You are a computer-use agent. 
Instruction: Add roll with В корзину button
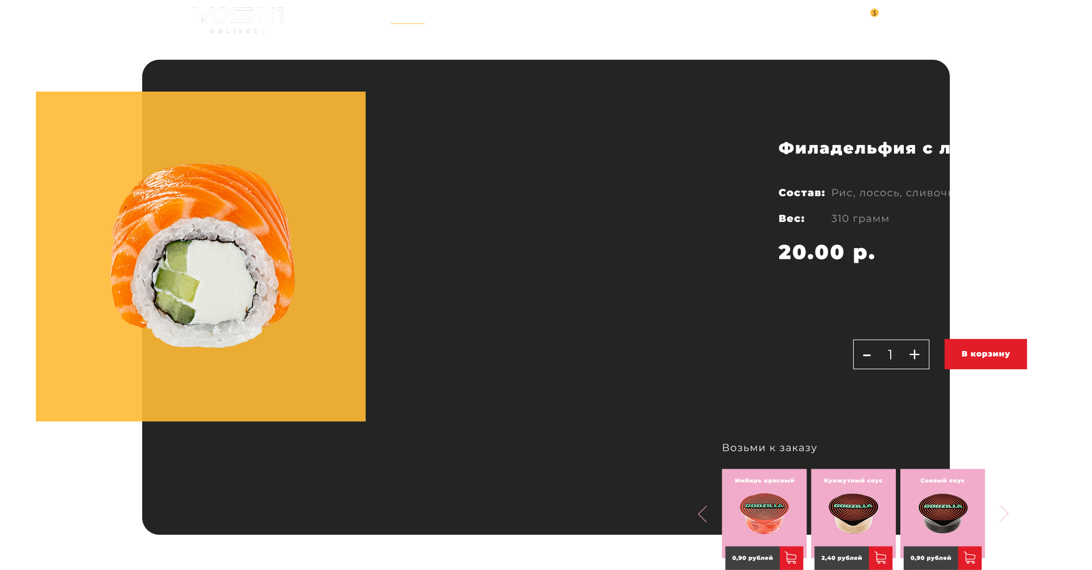coord(986,354)
